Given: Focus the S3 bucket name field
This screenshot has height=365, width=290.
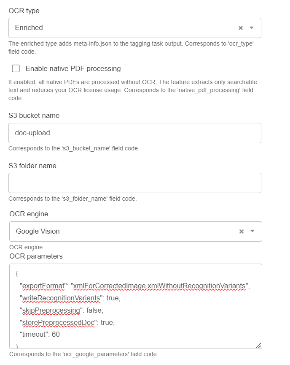Looking at the screenshot, I should click(135, 133).
